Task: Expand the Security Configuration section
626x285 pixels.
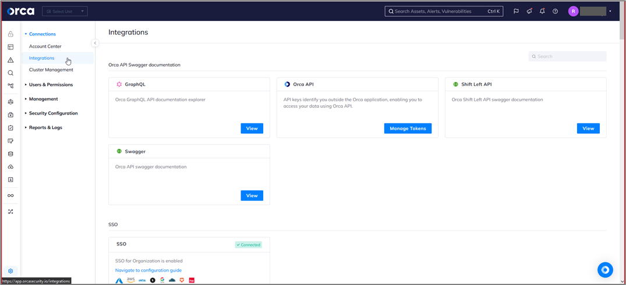Action: pos(53,113)
